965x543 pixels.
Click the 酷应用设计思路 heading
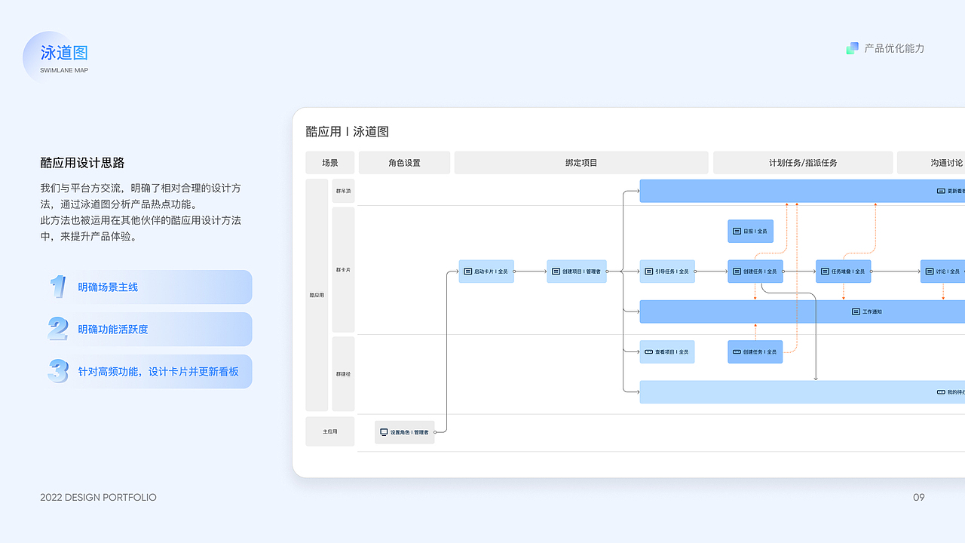click(x=82, y=163)
